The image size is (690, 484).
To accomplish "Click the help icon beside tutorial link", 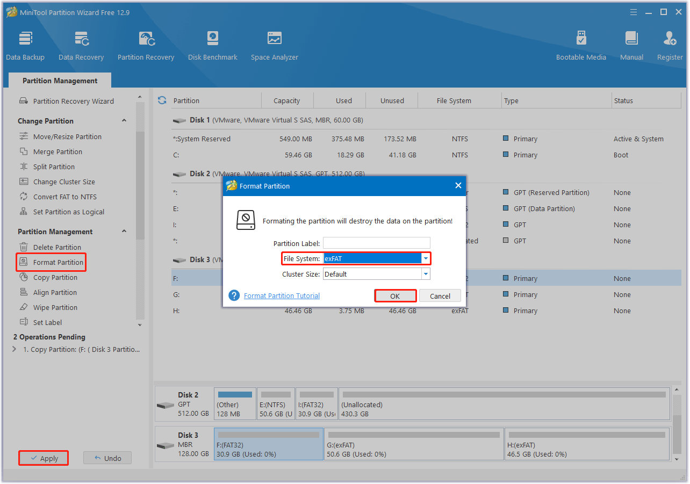I will (x=234, y=295).
